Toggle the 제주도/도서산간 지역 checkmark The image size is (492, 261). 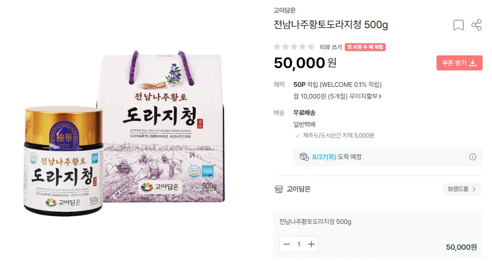297,136
